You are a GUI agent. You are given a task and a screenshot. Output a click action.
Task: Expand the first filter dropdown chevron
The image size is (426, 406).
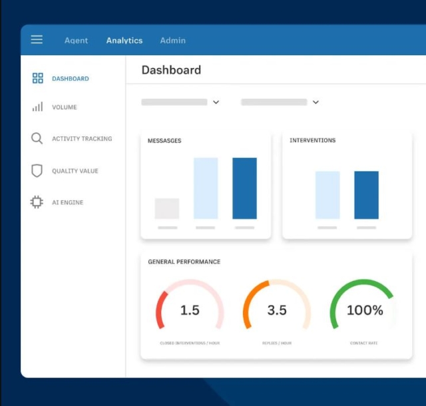coord(216,102)
